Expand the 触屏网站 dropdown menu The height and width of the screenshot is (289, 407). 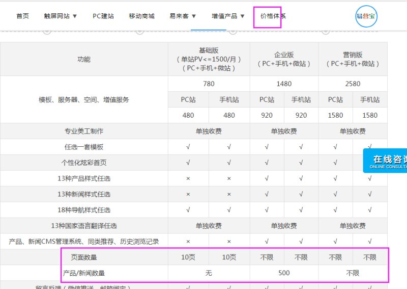pos(61,16)
